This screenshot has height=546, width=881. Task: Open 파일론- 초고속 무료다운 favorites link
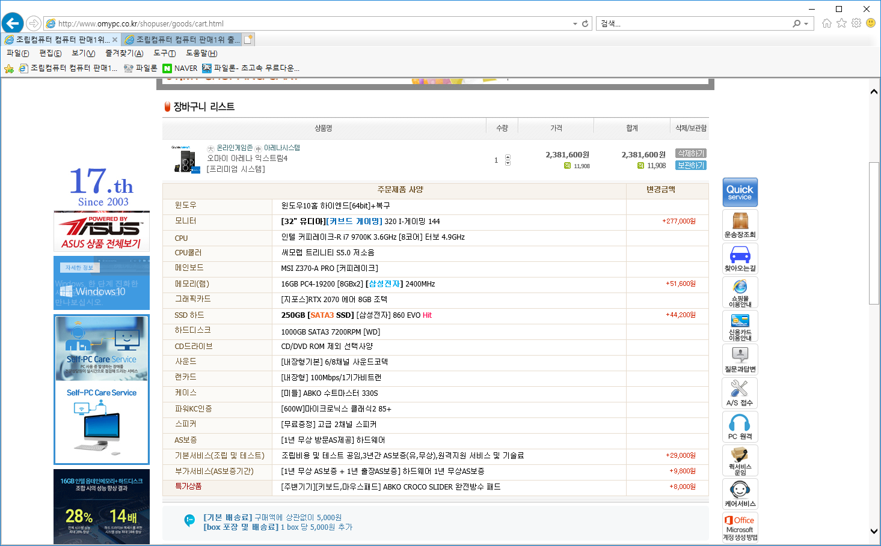pos(251,68)
